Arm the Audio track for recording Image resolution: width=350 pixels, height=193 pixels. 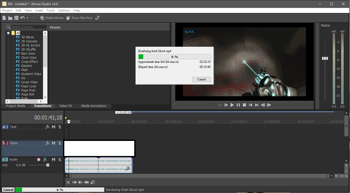click(39, 160)
